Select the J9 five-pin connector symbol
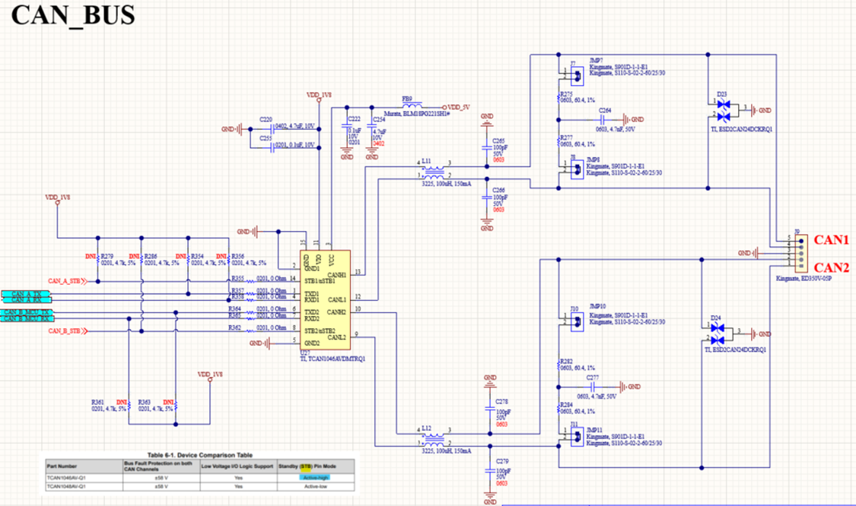Screen dimensions: 856x506 tap(801, 253)
